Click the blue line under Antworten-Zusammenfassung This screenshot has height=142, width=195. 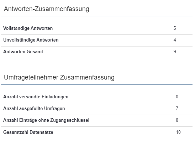tap(96, 16)
